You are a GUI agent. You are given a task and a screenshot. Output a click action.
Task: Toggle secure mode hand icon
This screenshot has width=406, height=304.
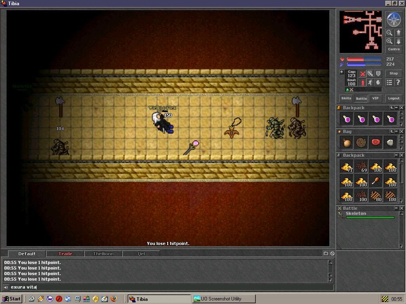[x=378, y=82]
